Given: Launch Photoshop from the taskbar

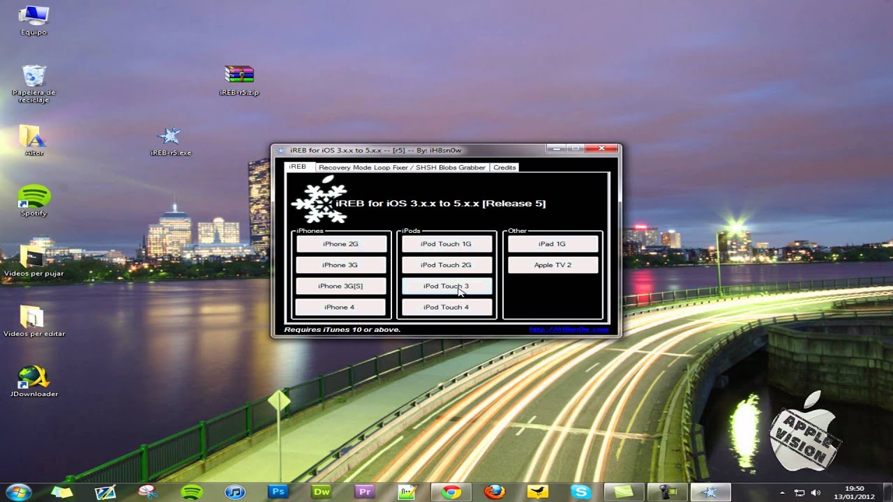Looking at the screenshot, I should (x=278, y=492).
